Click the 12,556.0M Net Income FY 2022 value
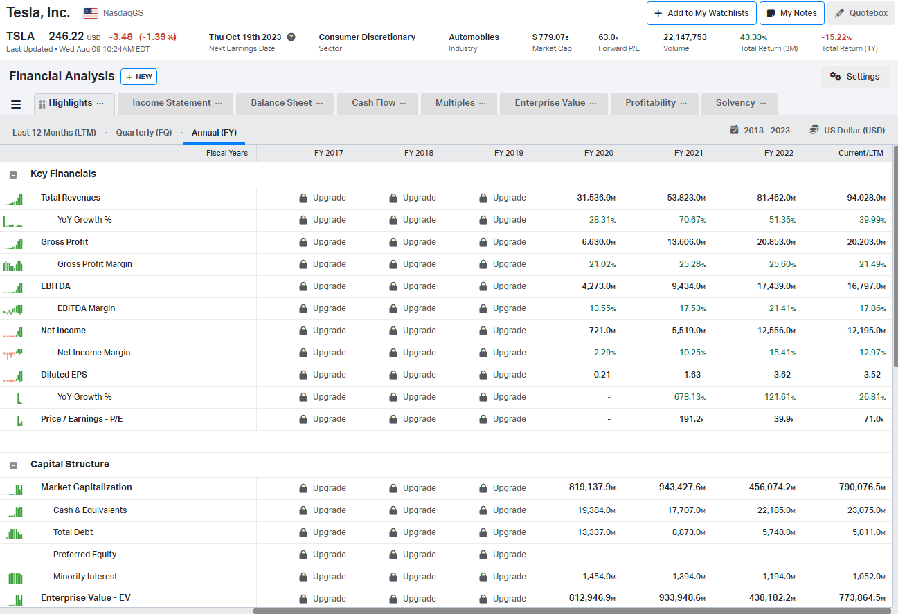The height and width of the screenshot is (614, 898). coord(776,331)
